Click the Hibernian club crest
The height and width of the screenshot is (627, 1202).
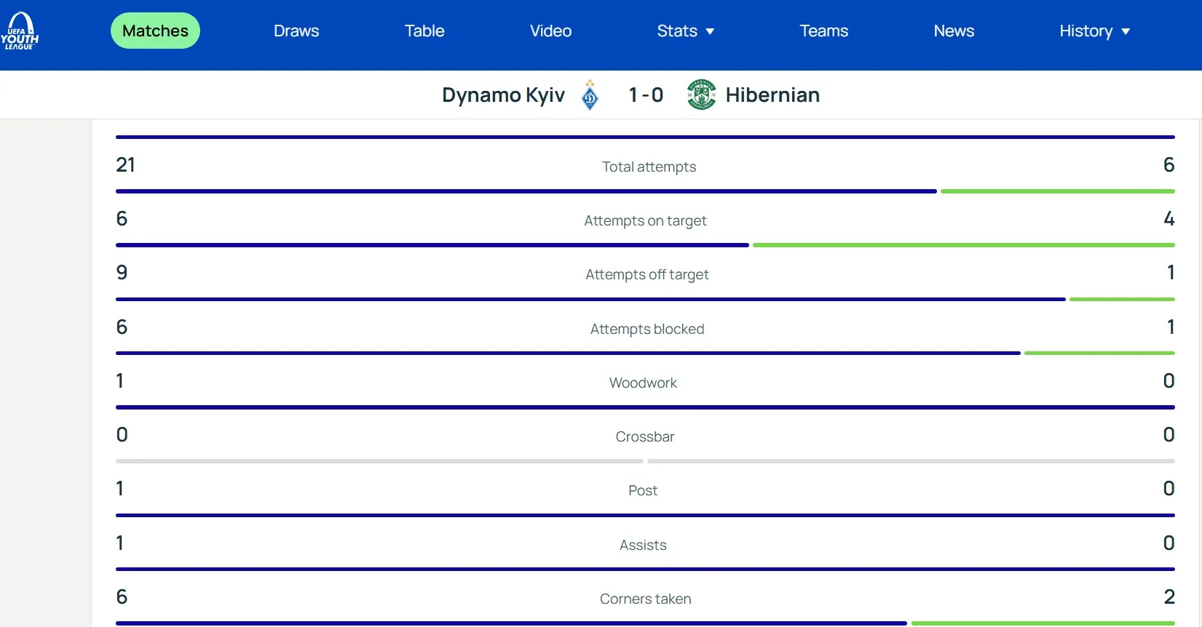pyautogui.click(x=701, y=95)
